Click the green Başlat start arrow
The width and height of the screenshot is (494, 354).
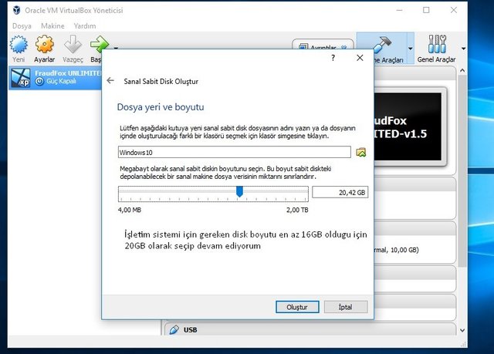[x=98, y=44]
